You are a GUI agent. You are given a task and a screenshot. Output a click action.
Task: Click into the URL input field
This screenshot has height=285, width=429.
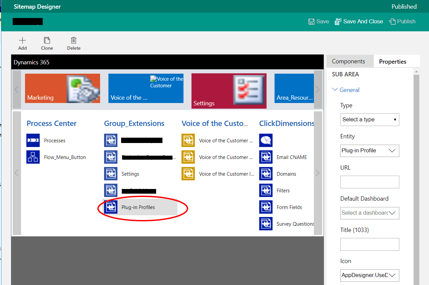(370, 182)
